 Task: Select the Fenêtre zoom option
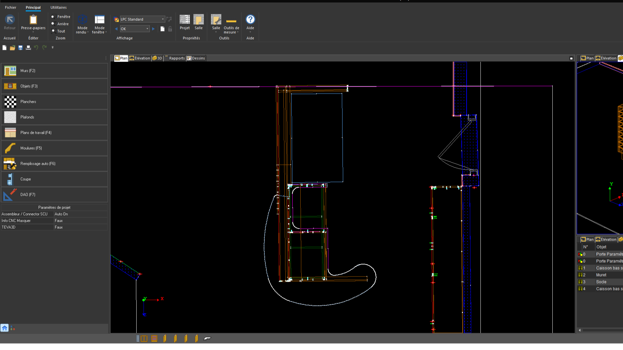click(61, 17)
